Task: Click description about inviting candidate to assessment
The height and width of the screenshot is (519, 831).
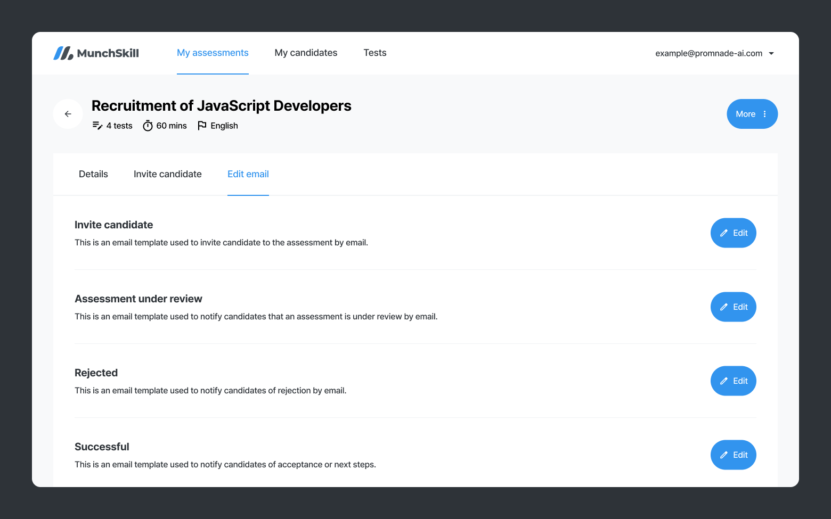Action: (x=222, y=243)
